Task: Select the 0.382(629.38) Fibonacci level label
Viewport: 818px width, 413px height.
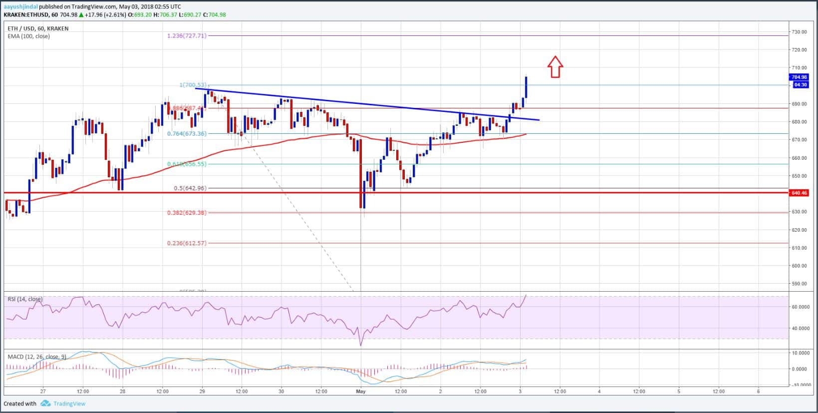Action: click(x=187, y=213)
